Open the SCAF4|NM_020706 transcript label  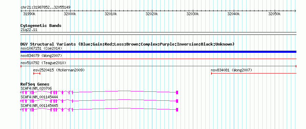[x=36, y=89]
